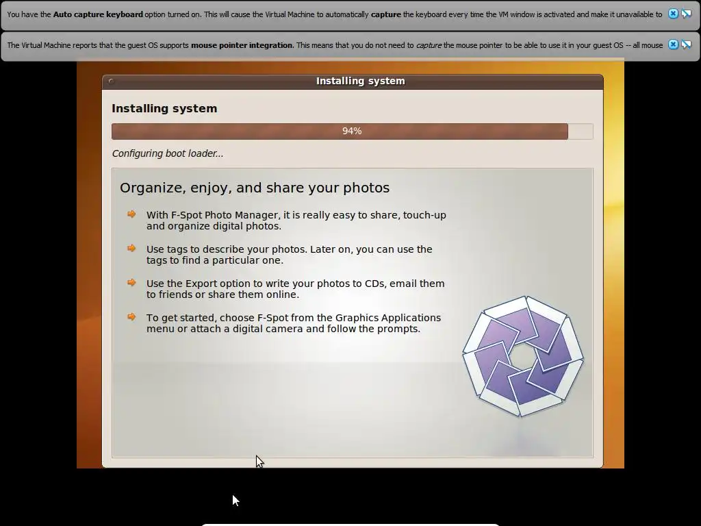Click the F-Spot aperture logo image
The width and height of the screenshot is (701, 526).
pos(523,356)
